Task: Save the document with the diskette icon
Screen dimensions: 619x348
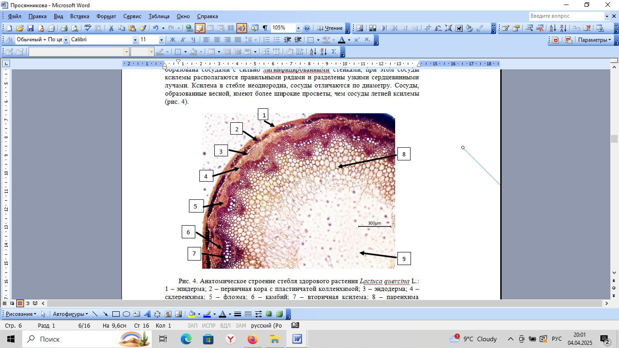Action: pos(30,28)
